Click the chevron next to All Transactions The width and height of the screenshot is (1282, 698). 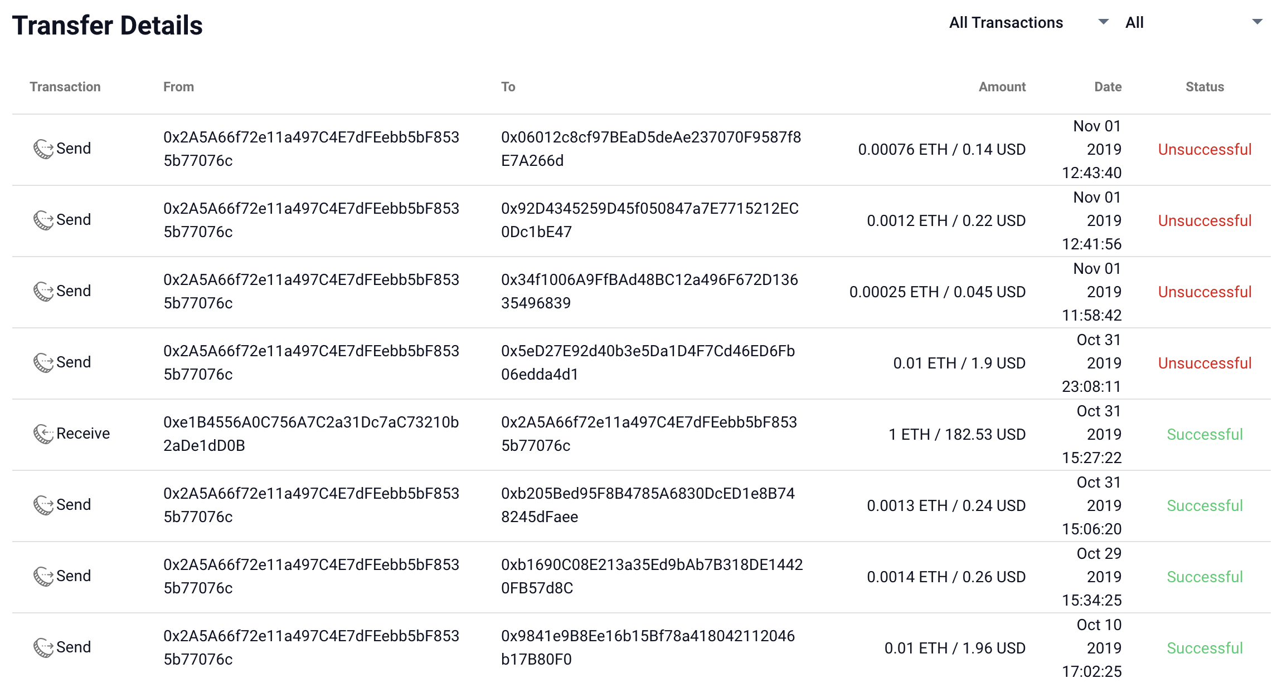(x=1103, y=22)
